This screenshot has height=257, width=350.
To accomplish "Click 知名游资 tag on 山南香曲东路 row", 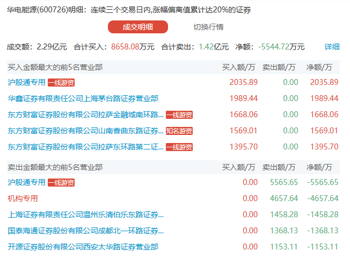I will [179, 131].
